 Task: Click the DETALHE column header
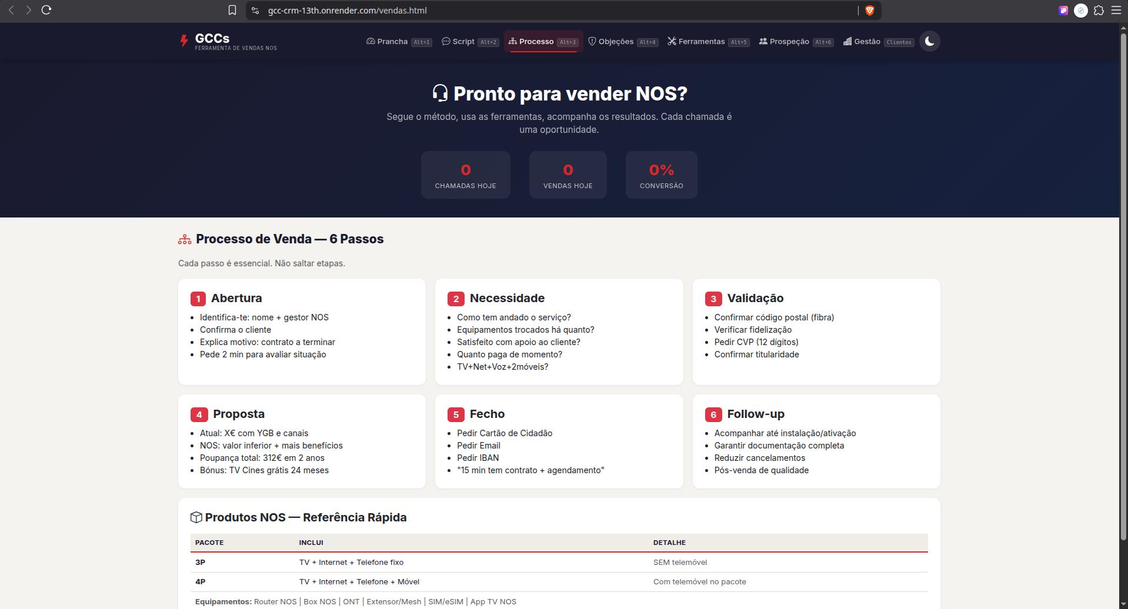669,543
